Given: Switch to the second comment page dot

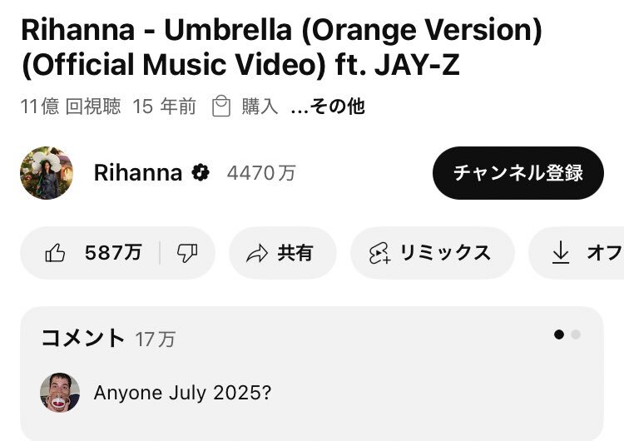Looking at the screenshot, I should point(576,334).
